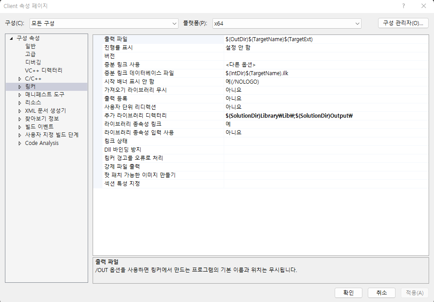Click the 예(/NOLOGO) value
Viewport: 434px width, 302px height.
(242, 82)
